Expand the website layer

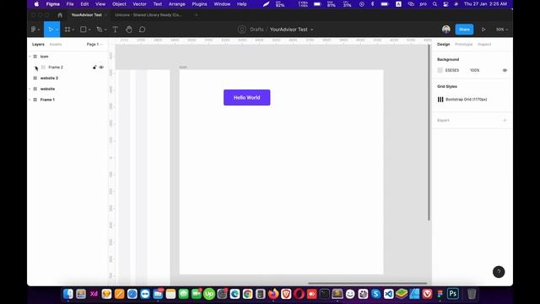(30, 89)
